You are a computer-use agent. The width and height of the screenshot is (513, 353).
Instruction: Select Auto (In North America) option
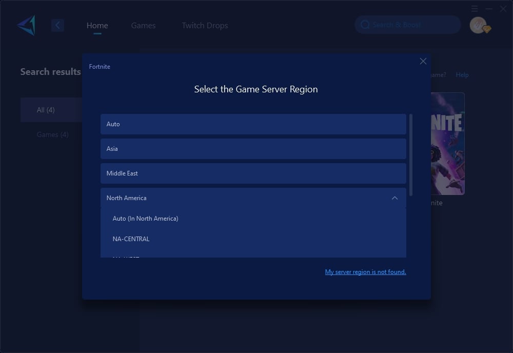(253, 218)
